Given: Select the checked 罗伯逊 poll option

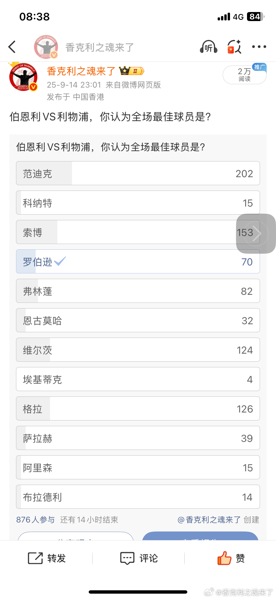Looking at the screenshot, I should tap(138, 261).
